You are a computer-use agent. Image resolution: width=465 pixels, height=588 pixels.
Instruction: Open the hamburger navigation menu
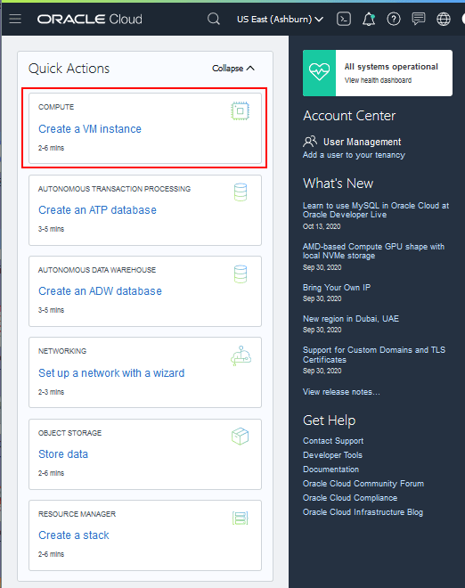15,19
